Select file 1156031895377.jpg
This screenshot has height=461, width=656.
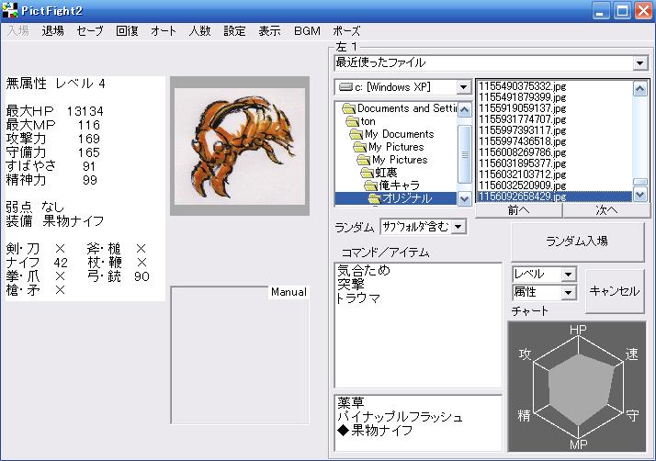522,163
